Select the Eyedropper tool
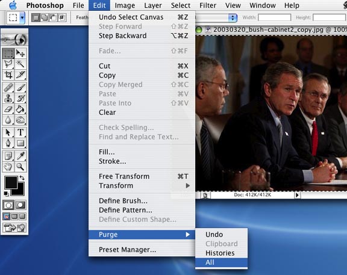 pyautogui.click(x=20, y=156)
